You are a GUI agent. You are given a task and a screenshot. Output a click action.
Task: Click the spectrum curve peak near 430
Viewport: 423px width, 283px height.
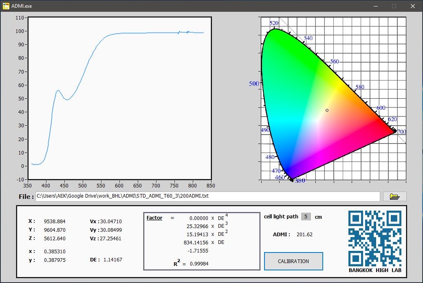pos(58,91)
